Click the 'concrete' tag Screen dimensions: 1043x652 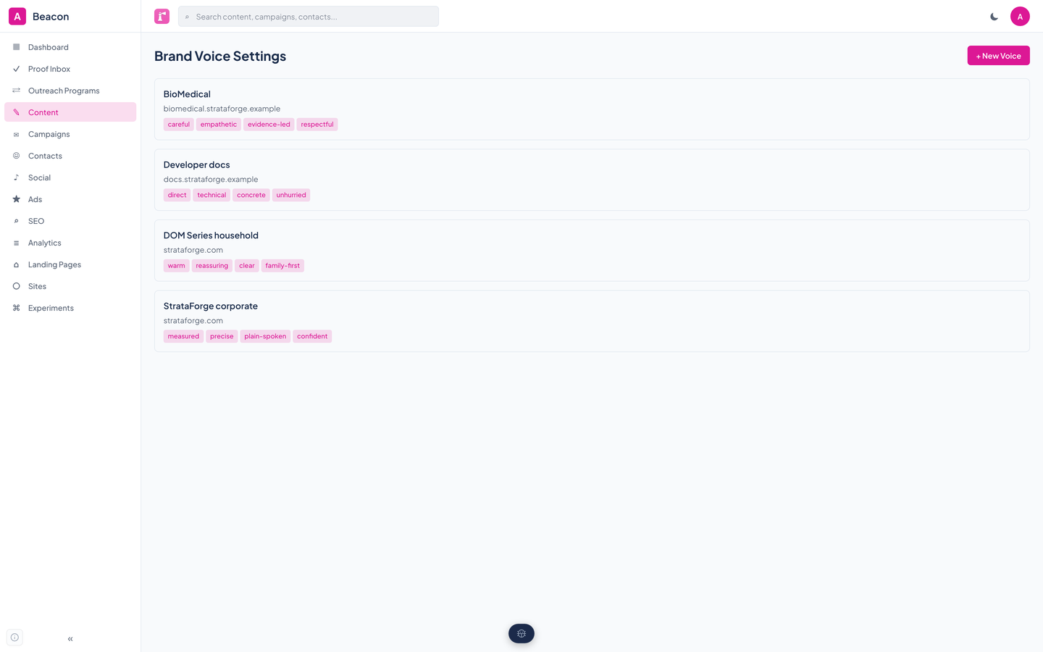pyautogui.click(x=251, y=195)
